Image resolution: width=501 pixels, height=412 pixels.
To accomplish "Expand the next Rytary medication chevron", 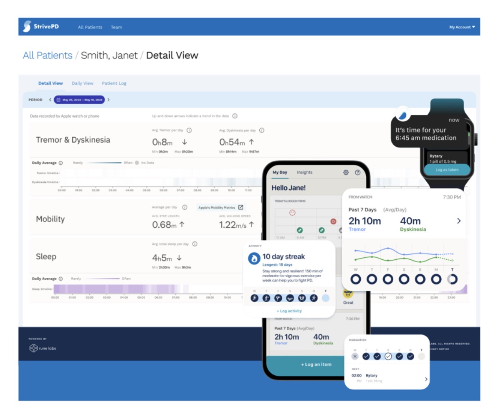I will (426, 379).
